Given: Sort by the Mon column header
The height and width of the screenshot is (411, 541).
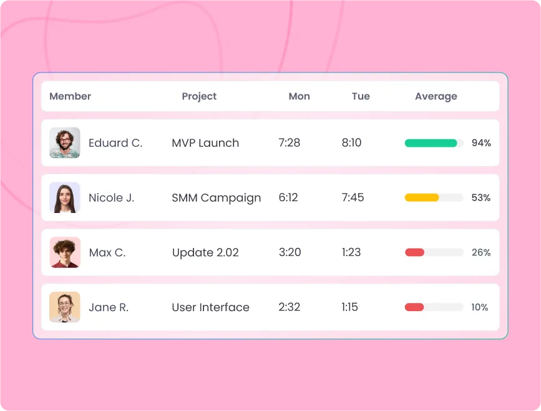Looking at the screenshot, I should tap(299, 96).
